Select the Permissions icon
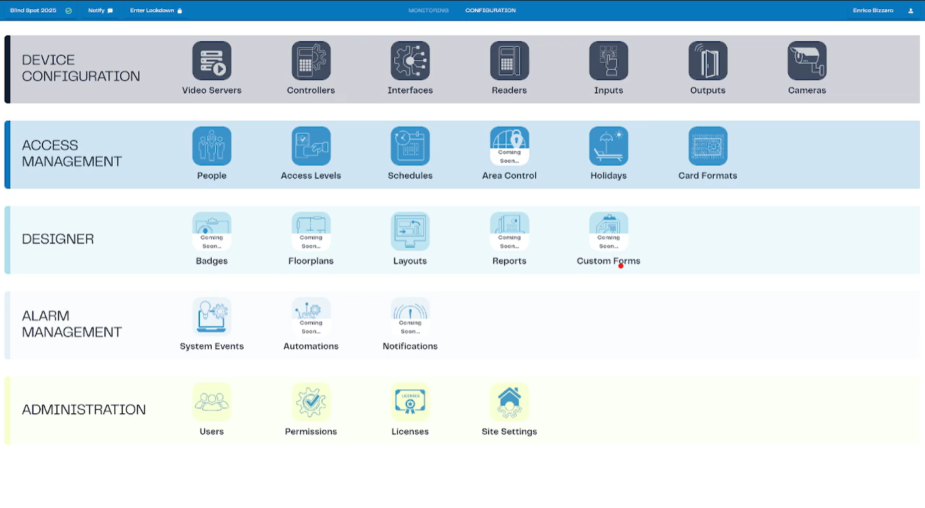Viewport: 925px width, 508px height. 310,401
